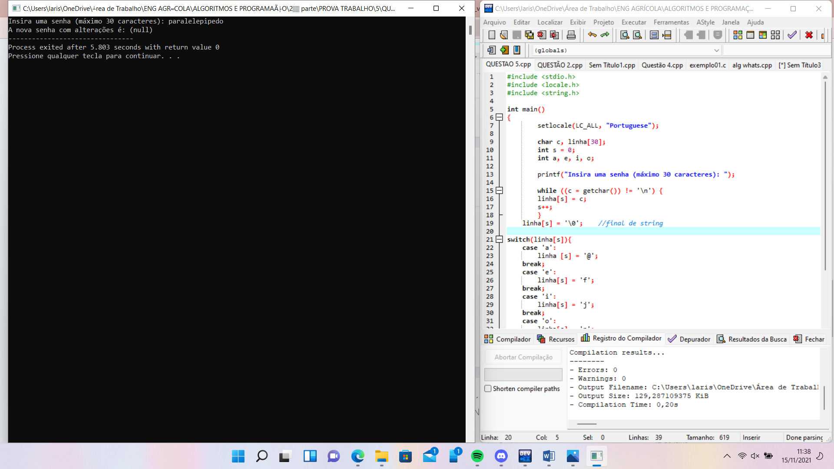Click the Go to line toolbar icon
834x469 pixels.
coord(667,35)
